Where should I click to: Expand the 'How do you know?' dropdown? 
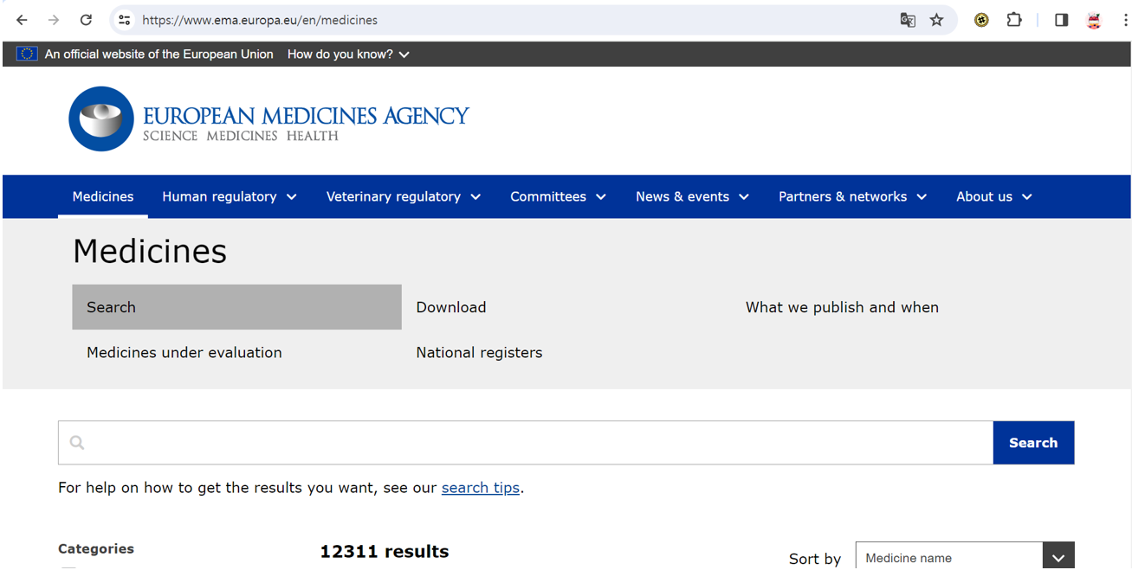click(348, 54)
